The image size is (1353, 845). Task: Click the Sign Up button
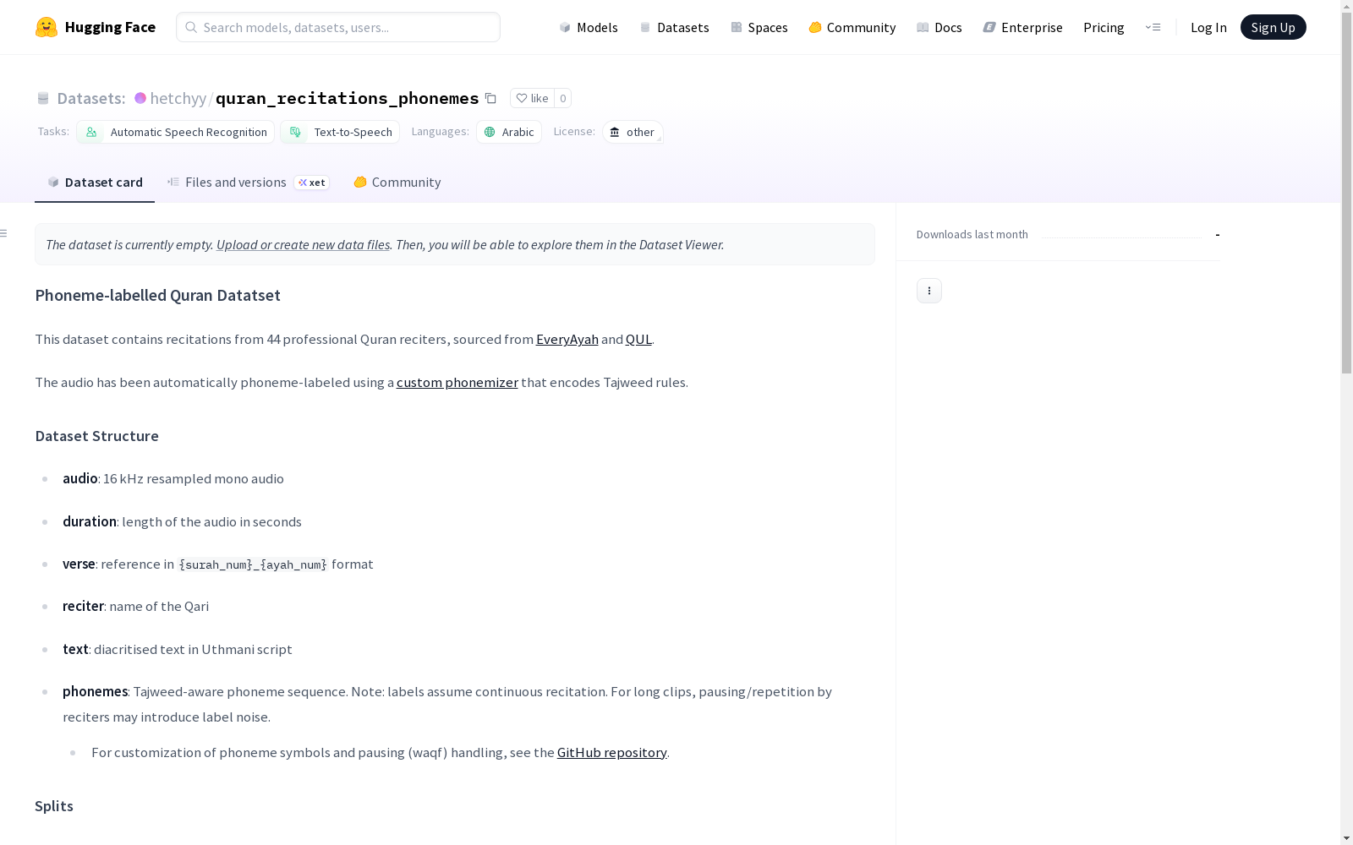tap(1273, 27)
